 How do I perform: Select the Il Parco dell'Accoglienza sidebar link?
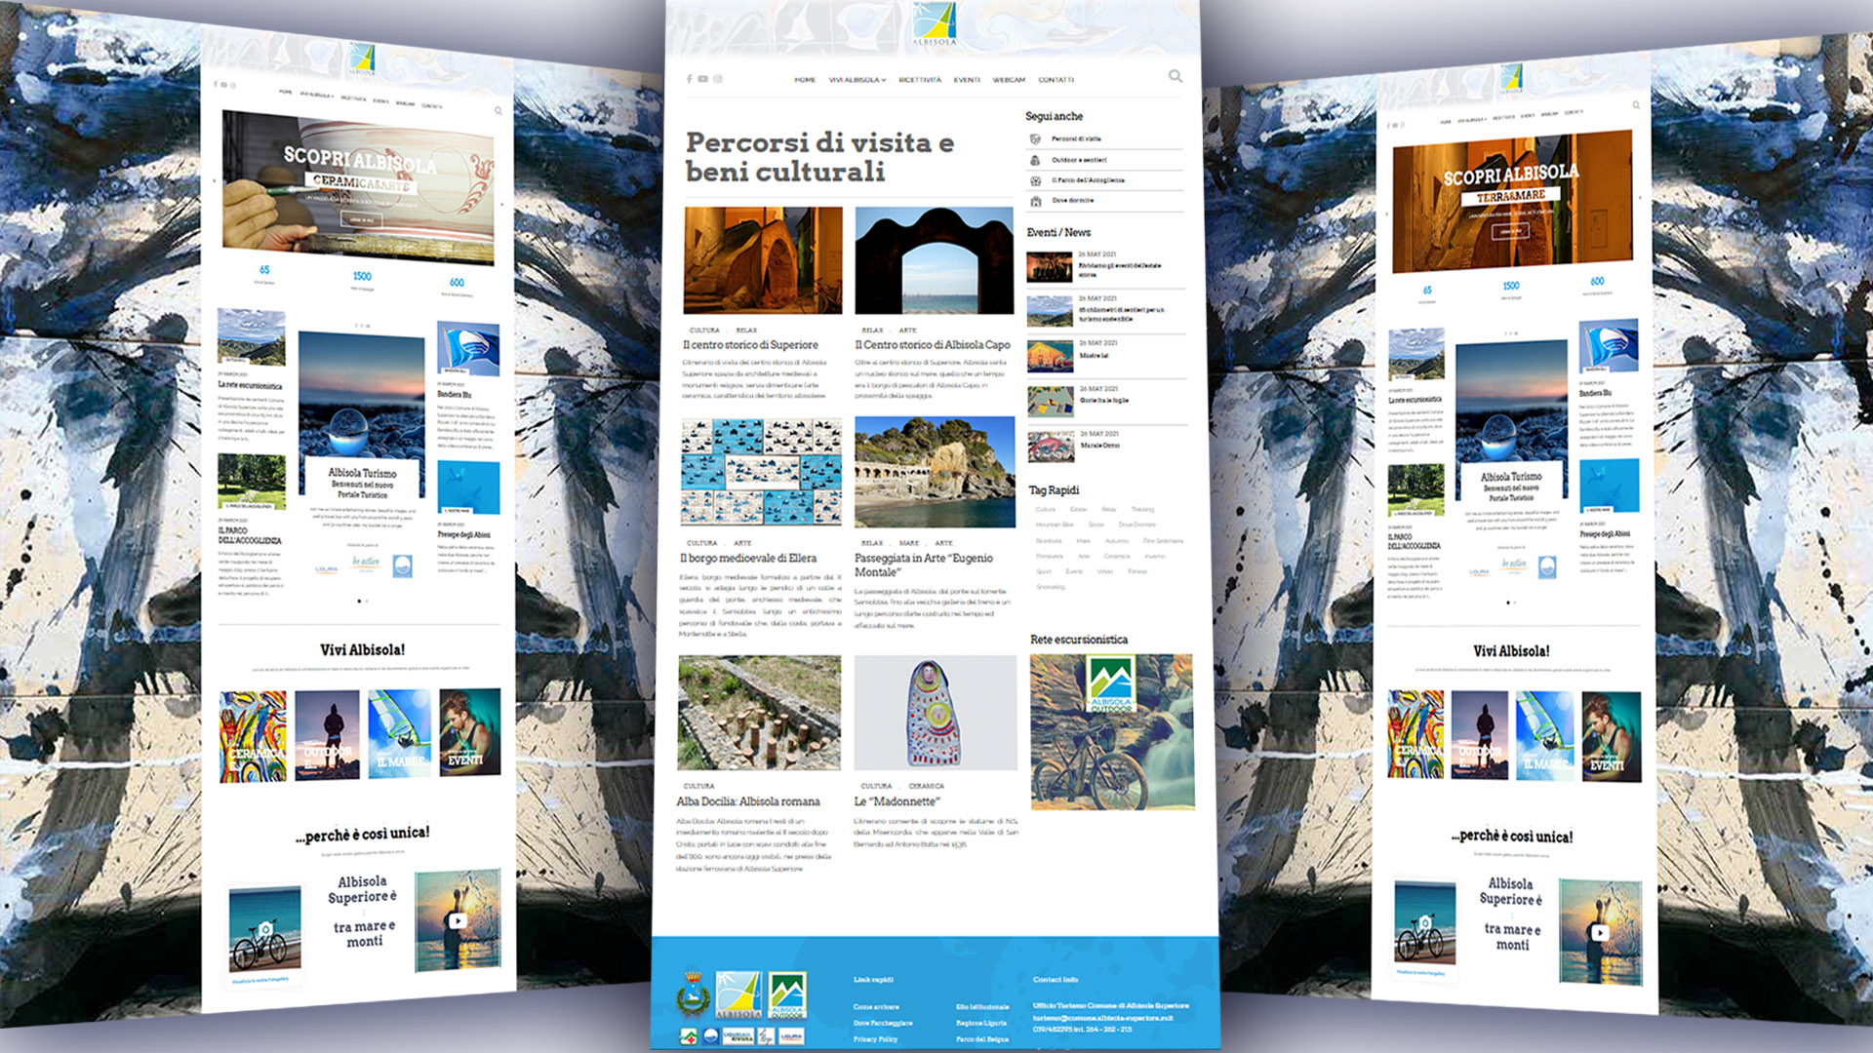1088,180
